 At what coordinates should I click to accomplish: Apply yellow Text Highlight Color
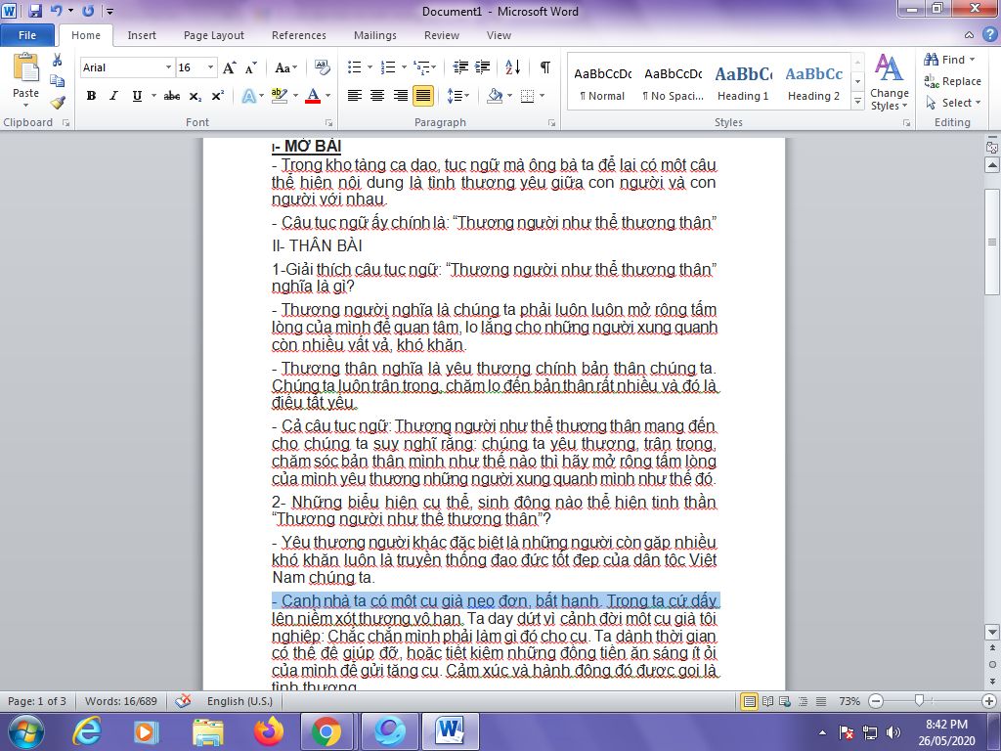point(279,96)
